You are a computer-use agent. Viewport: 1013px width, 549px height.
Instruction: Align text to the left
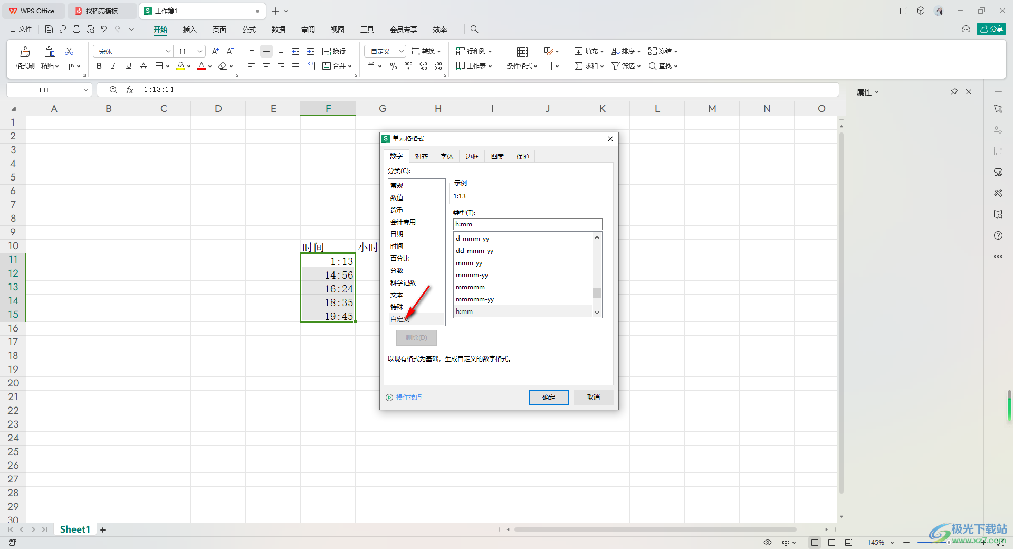(252, 66)
